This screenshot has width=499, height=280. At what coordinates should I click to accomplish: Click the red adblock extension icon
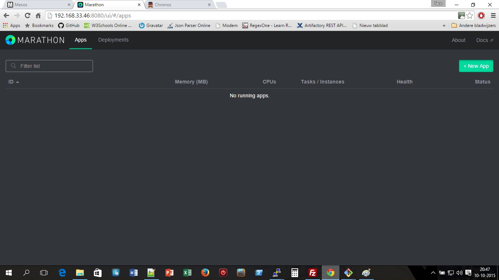coord(481,15)
